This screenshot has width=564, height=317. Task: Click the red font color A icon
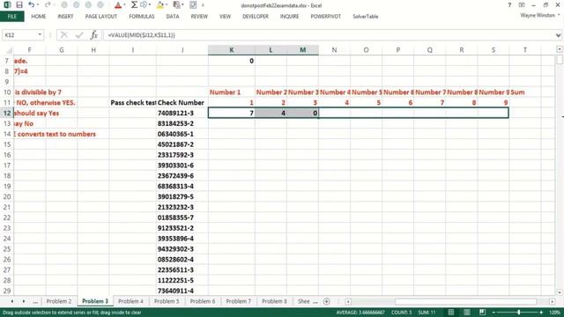coord(117,5)
